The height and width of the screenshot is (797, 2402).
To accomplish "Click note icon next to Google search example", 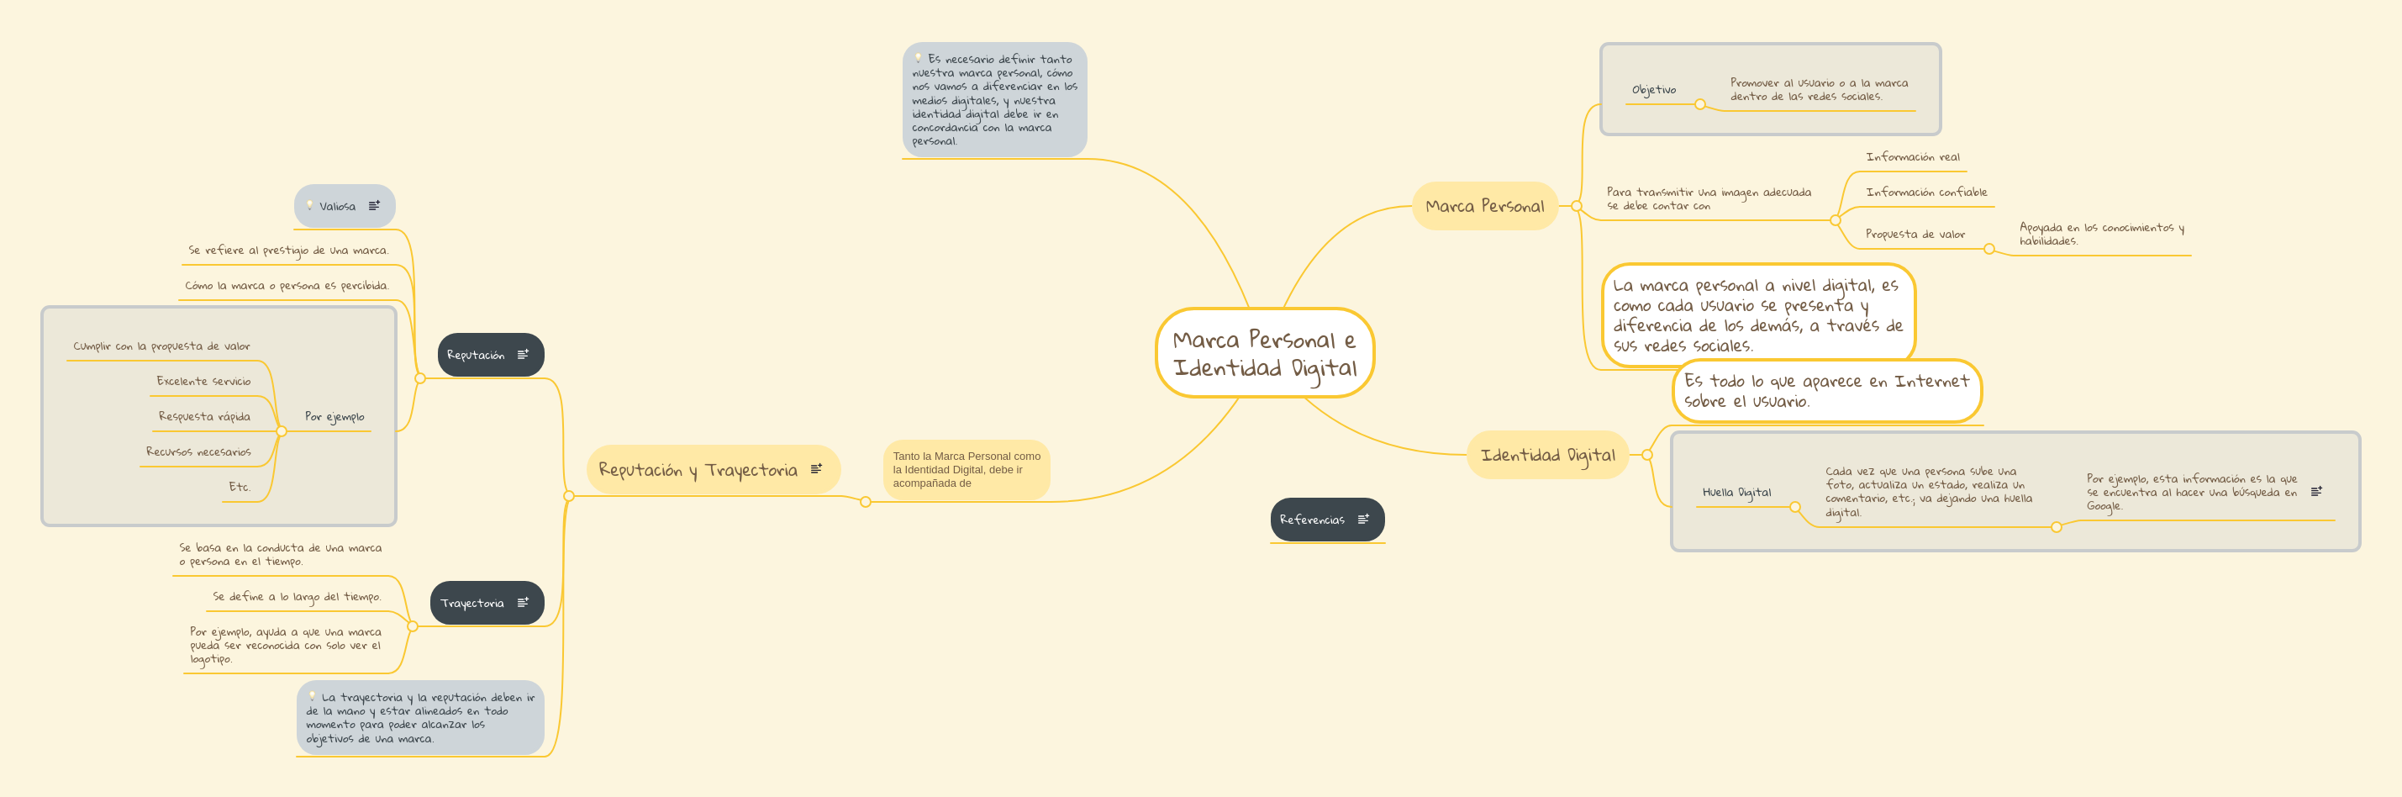I will (2316, 492).
